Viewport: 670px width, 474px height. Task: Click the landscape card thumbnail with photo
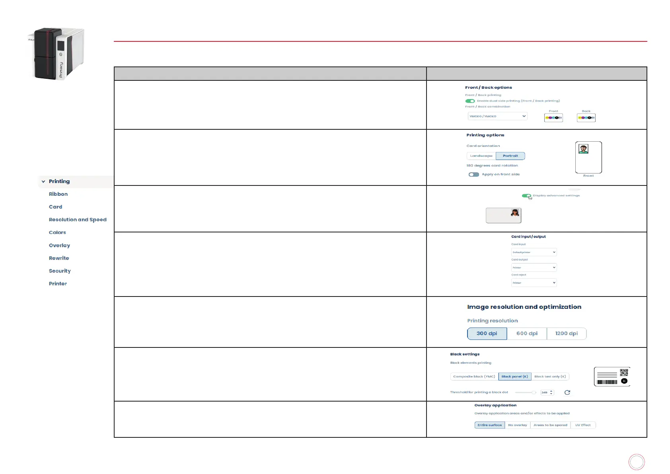(503, 216)
